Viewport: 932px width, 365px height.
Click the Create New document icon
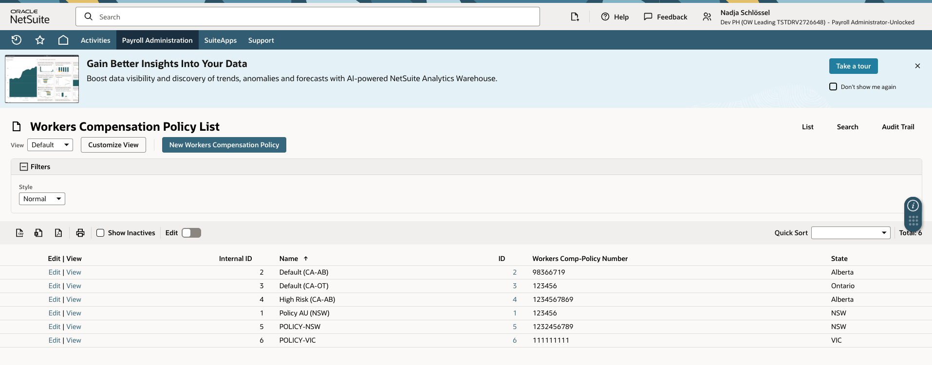[575, 17]
